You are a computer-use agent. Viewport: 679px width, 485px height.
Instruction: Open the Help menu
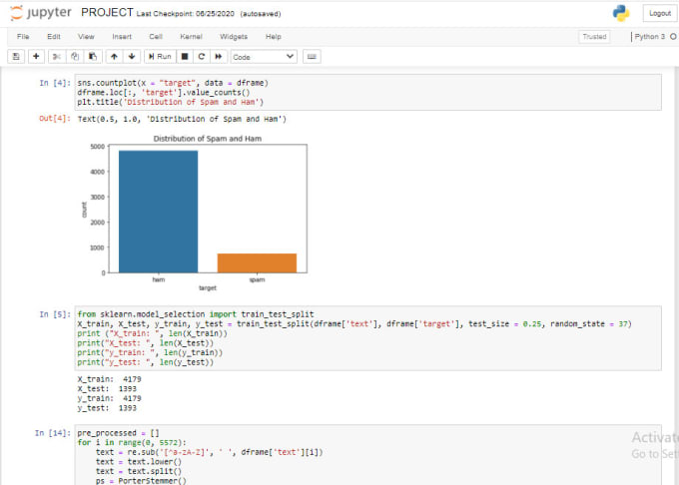pos(274,37)
